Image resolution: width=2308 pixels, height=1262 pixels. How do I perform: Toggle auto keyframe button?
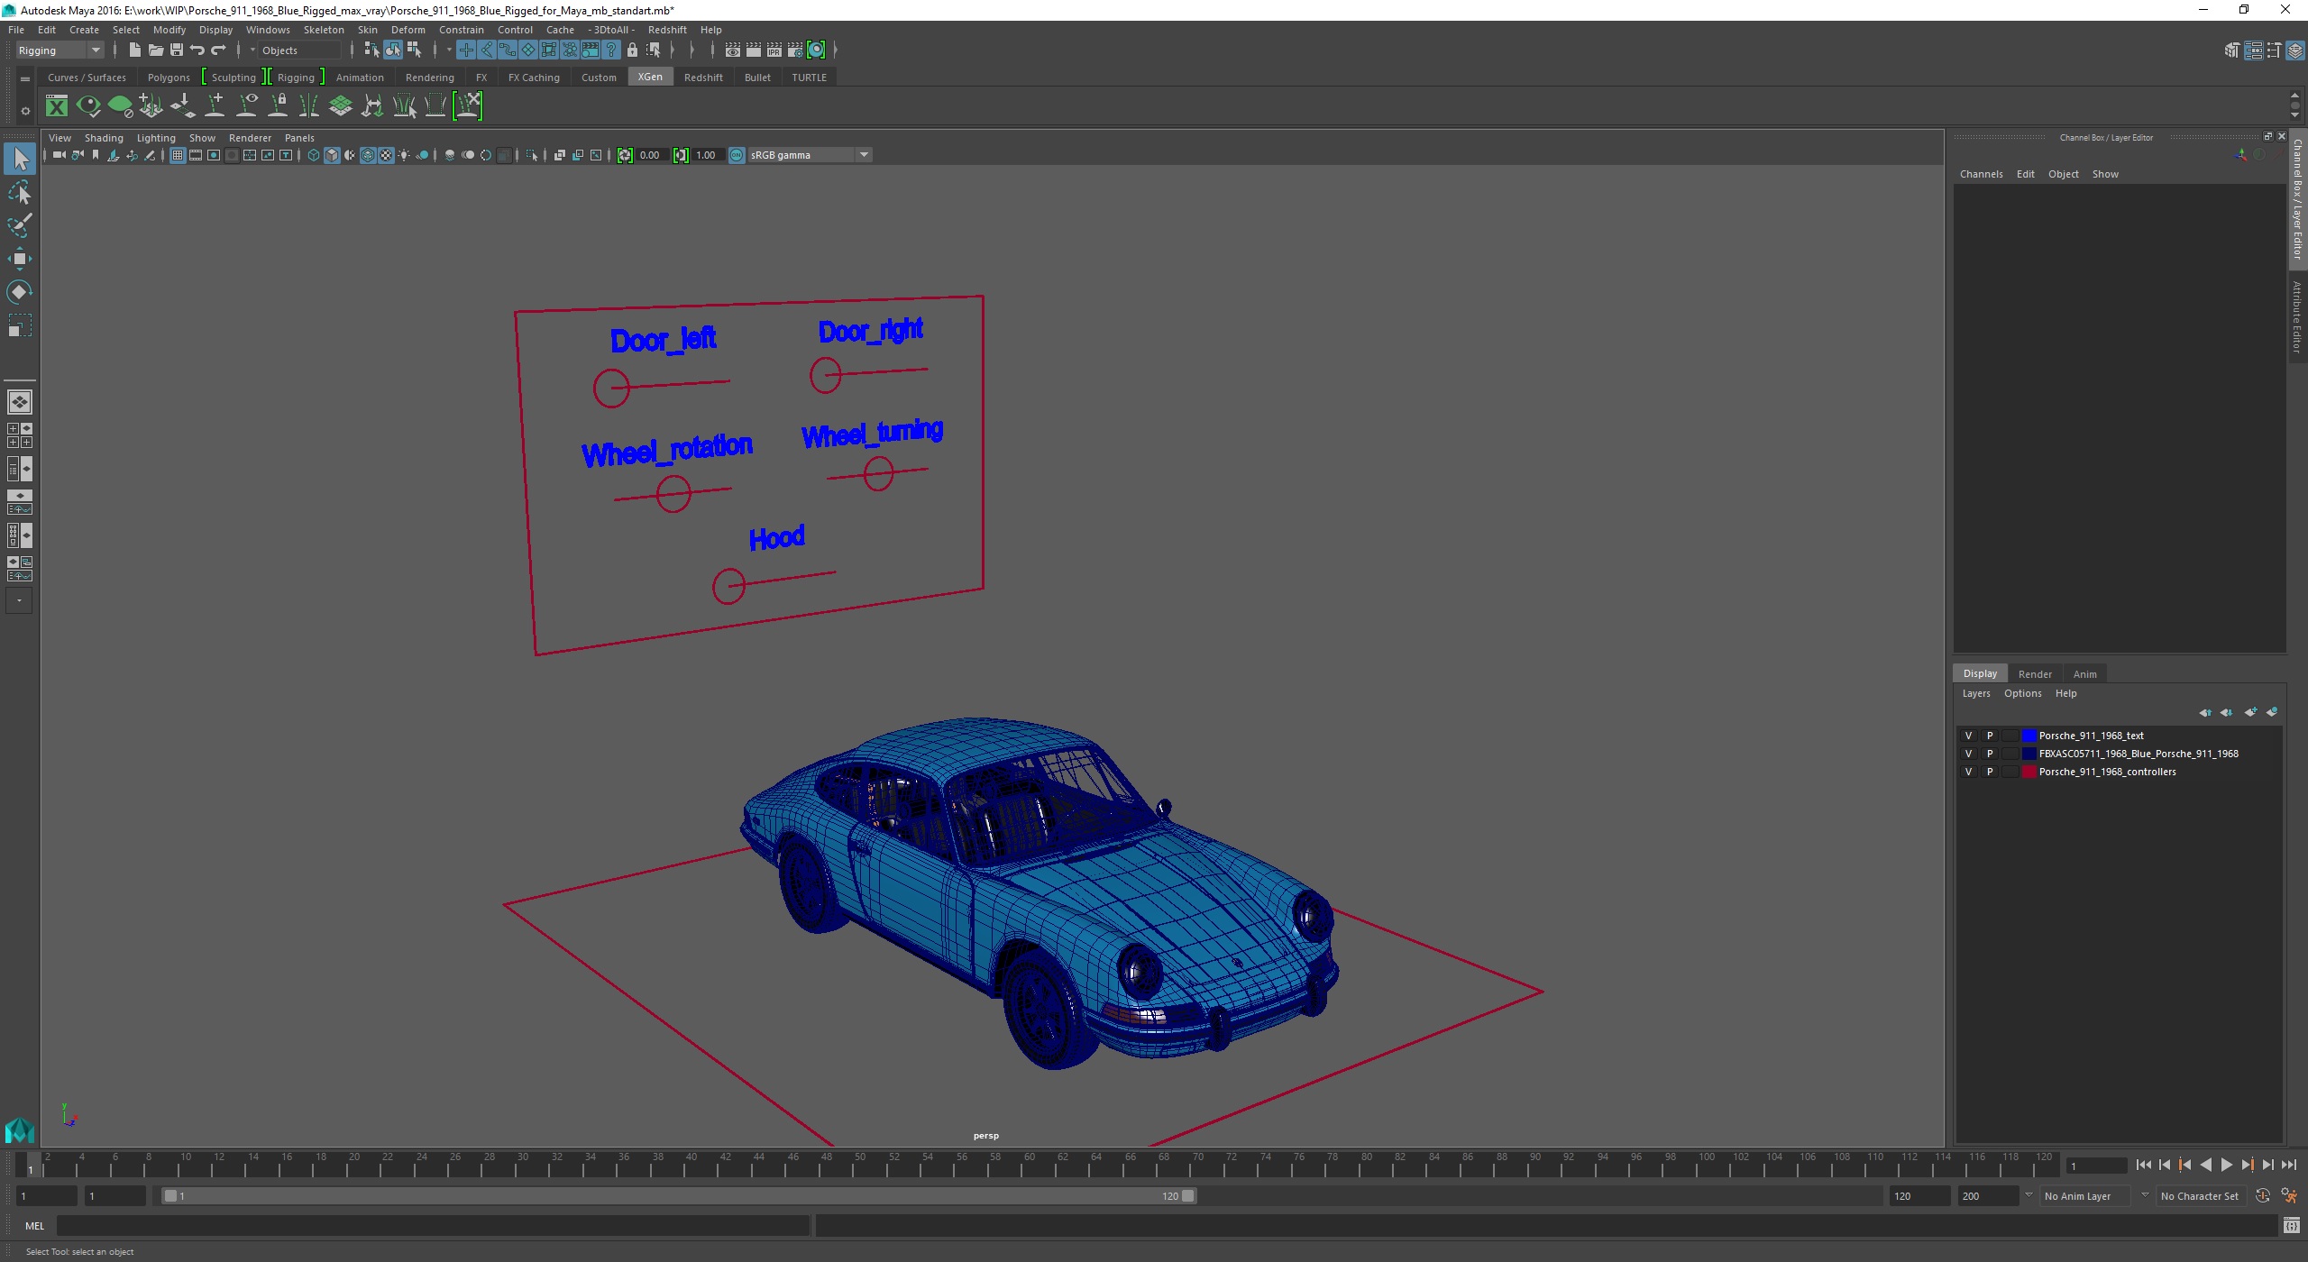click(2263, 1196)
